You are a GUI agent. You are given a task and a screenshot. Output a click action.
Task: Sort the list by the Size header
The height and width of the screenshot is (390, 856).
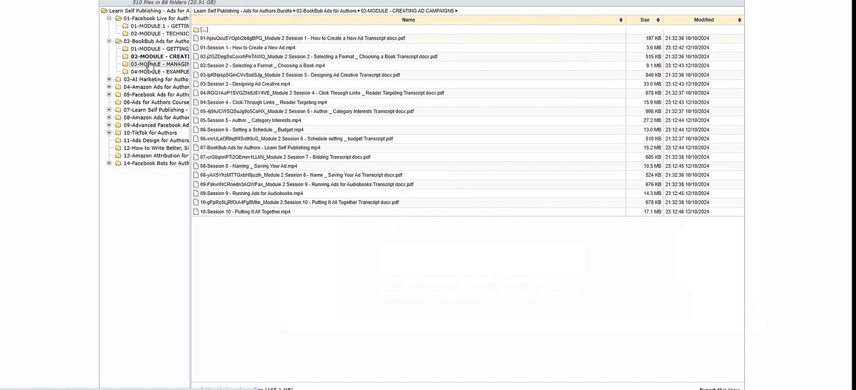644,20
